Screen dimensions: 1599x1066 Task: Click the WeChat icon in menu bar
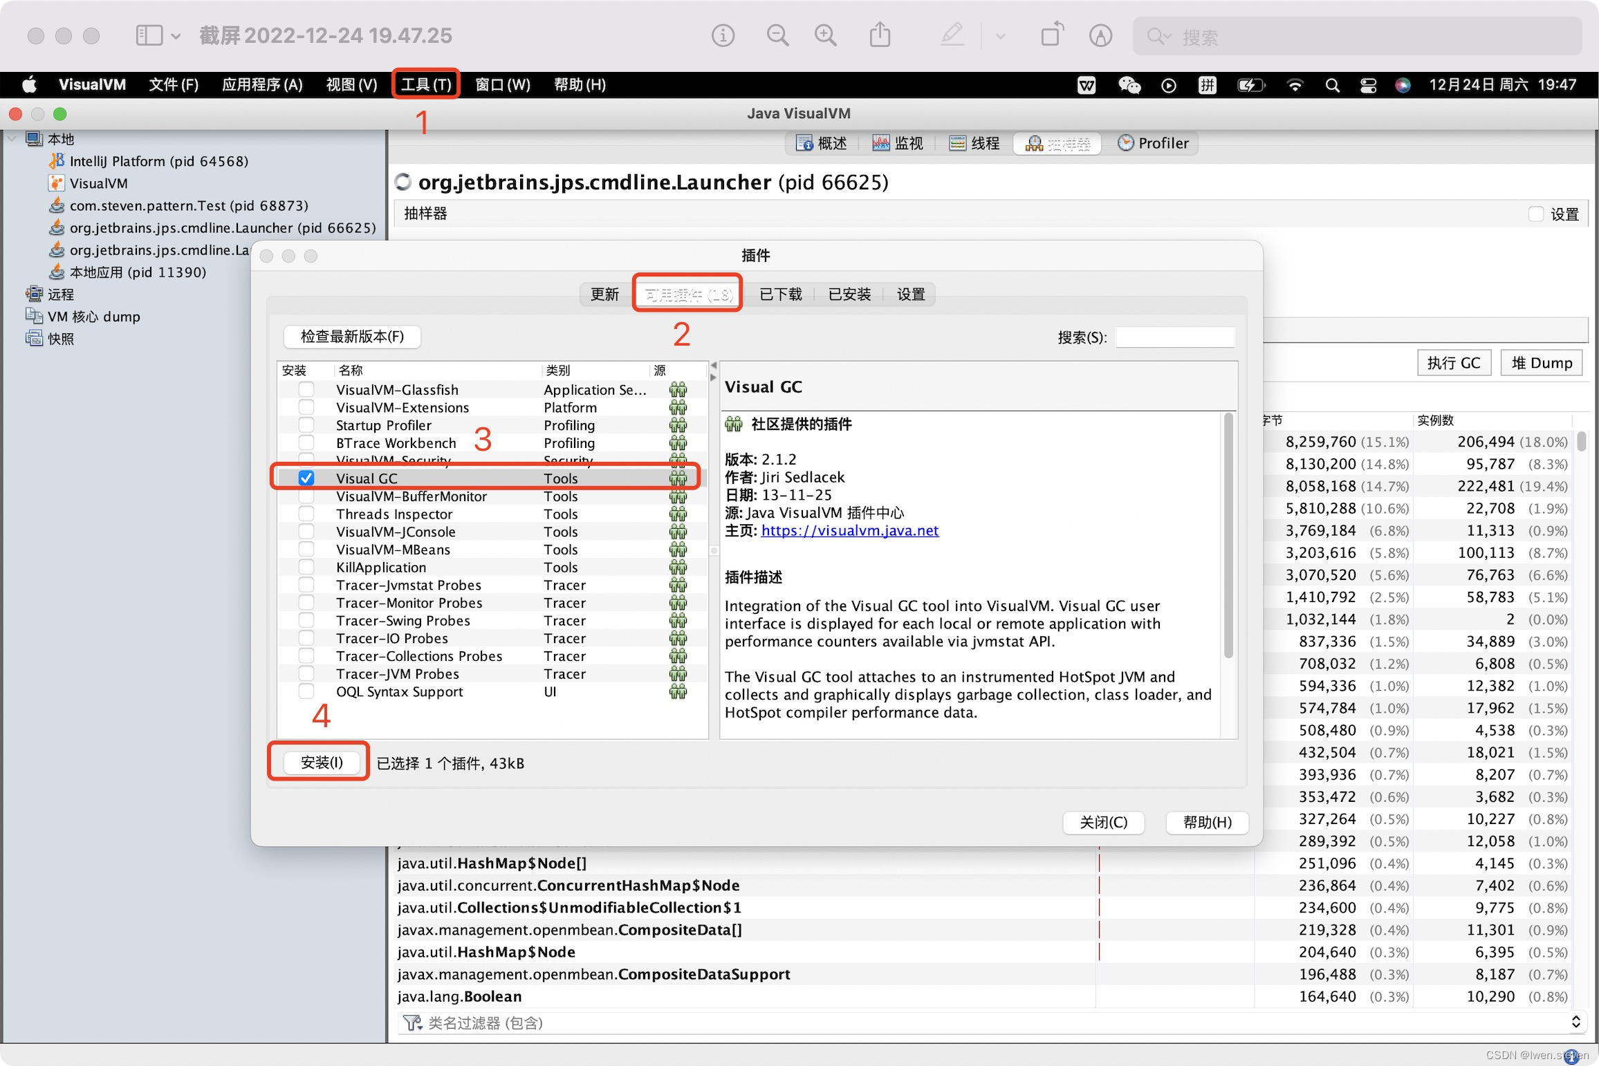(1129, 85)
